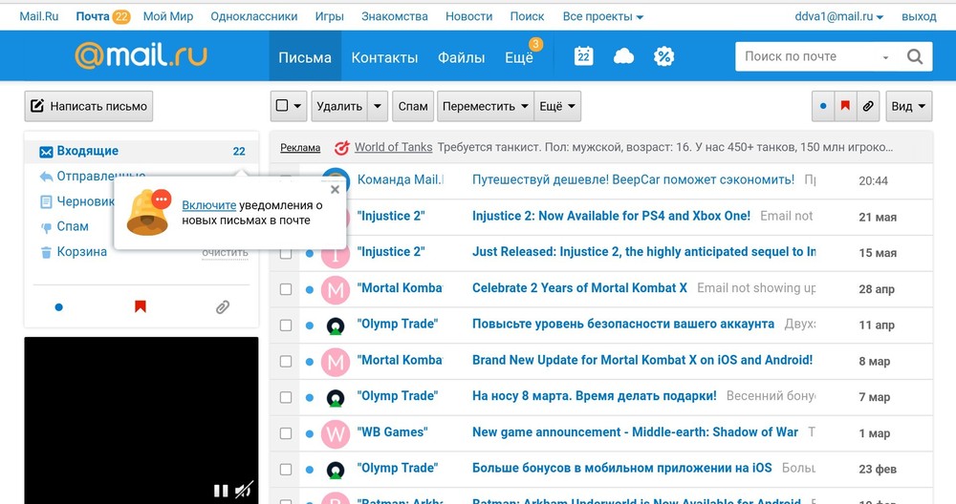956x504 pixels.
Task: Expand the Вид view dropdown
Action: [908, 106]
